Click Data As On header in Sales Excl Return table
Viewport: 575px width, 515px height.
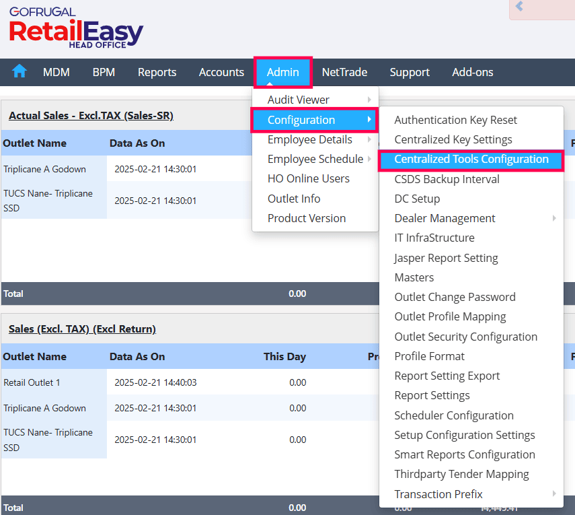(x=137, y=357)
